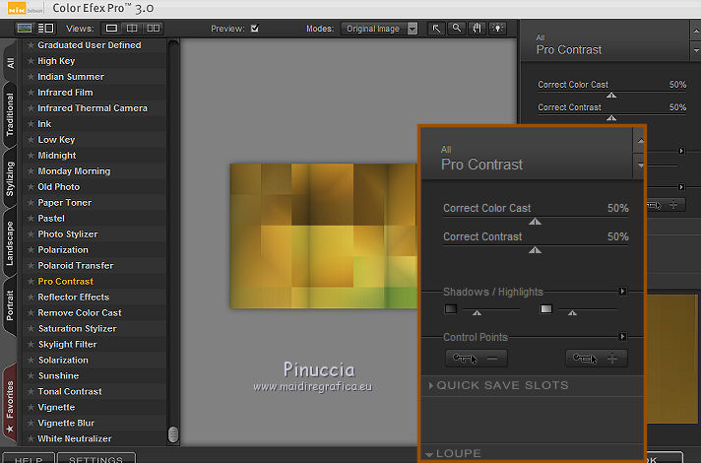Expand the Quick Save Slots section

point(431,385)
